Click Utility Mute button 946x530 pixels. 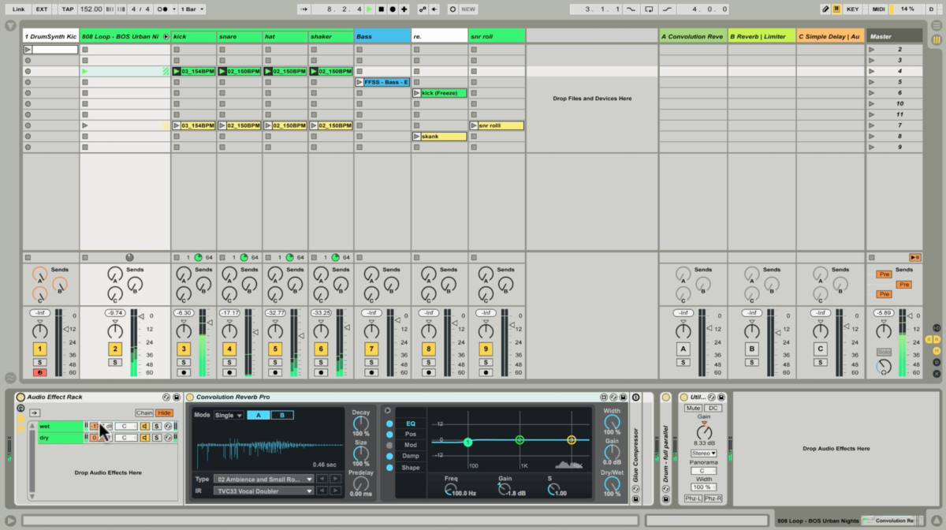pyautogui.click(x=694, y=408)
